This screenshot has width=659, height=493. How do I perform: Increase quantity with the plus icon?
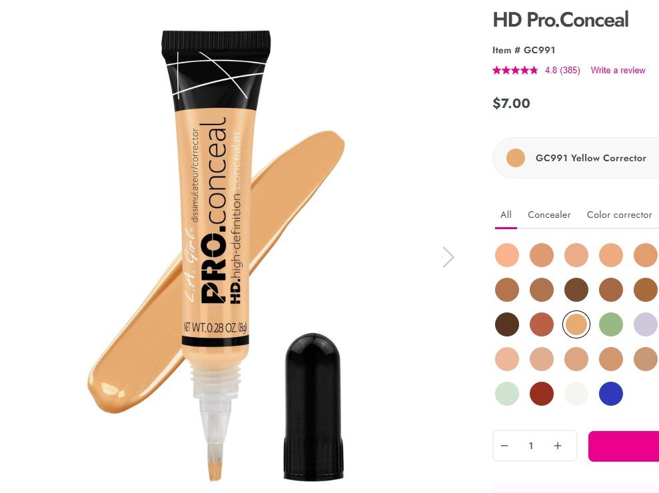(x=557, y=446)
